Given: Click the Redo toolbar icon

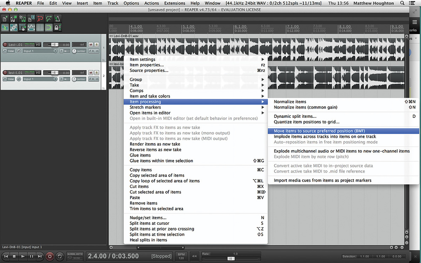Looking at the screenshot, I should tap(48, 19).
